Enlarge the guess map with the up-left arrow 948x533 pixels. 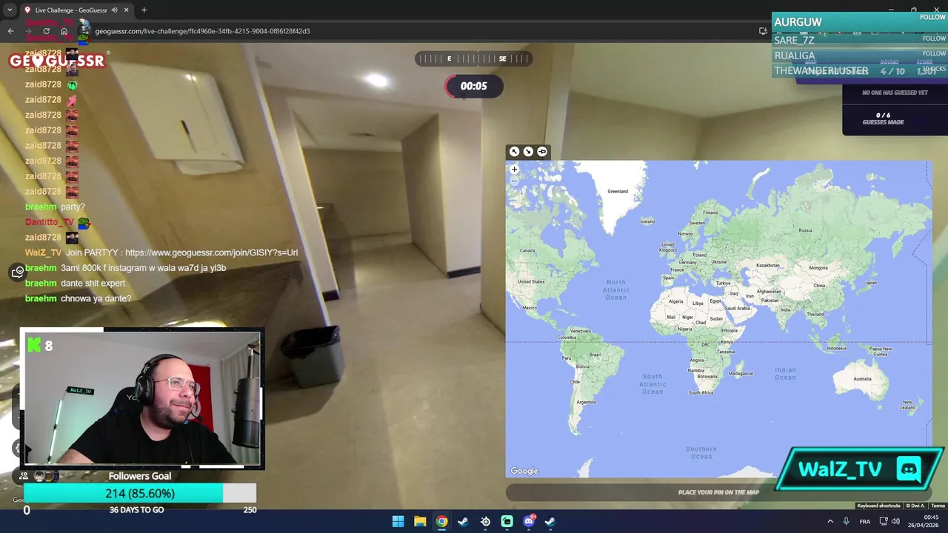coord(514,152)
